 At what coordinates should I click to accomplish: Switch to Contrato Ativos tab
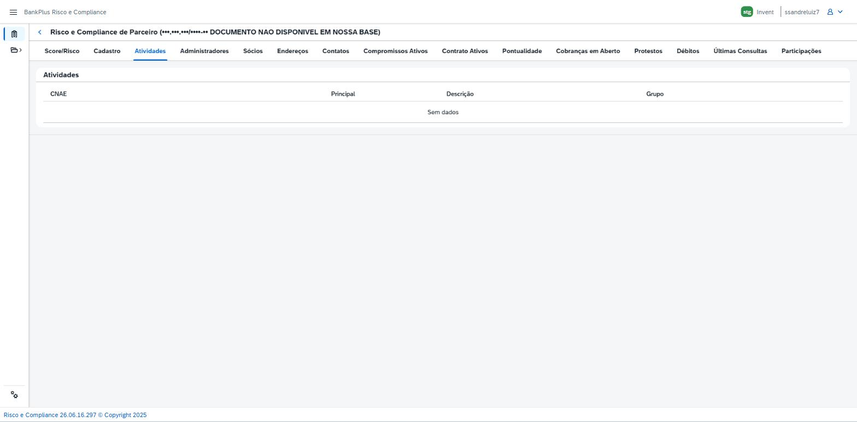(x=465, y=51)
